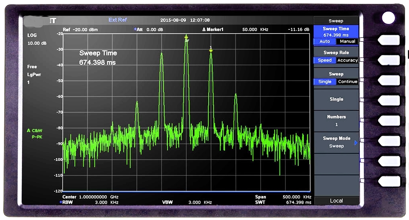Push hardware key beside Sweep Time
The width and height of the screenshot is (409, 220).
click(389, 40)
